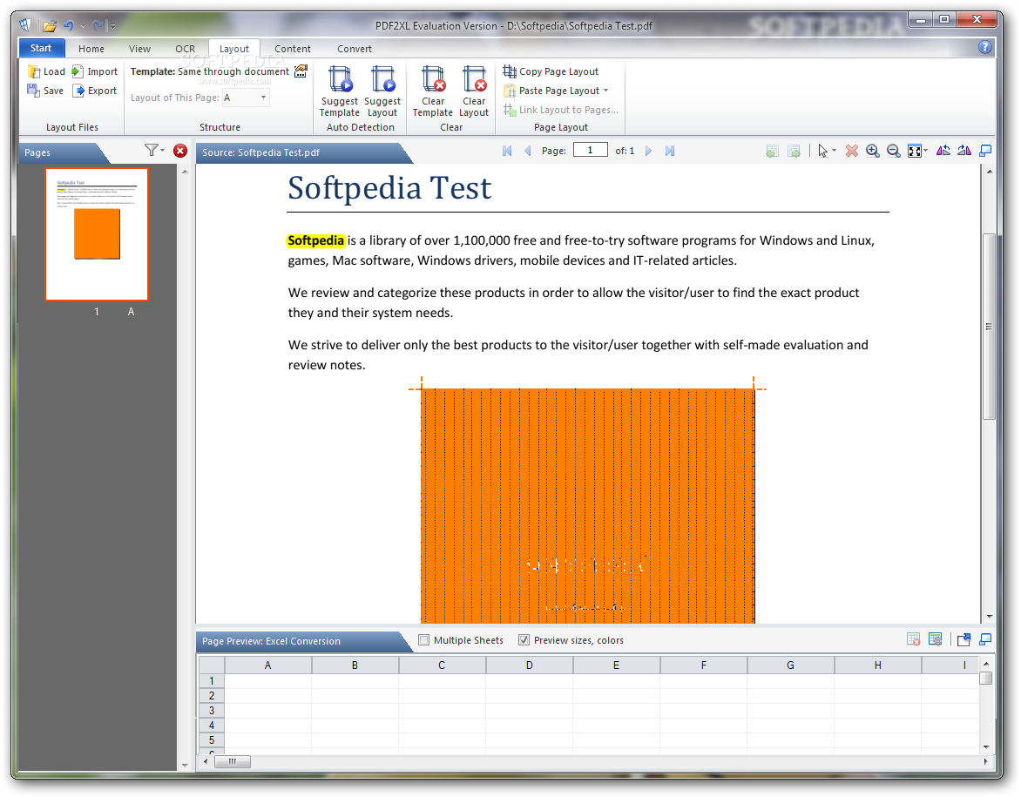This screenshot has width=1021, height=797.
Task: Uncheck Preview sizes, colors
Action: [524, 640]
